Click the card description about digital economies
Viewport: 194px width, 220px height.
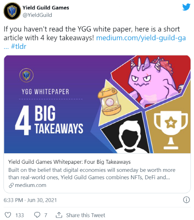(x=92, y=174)
